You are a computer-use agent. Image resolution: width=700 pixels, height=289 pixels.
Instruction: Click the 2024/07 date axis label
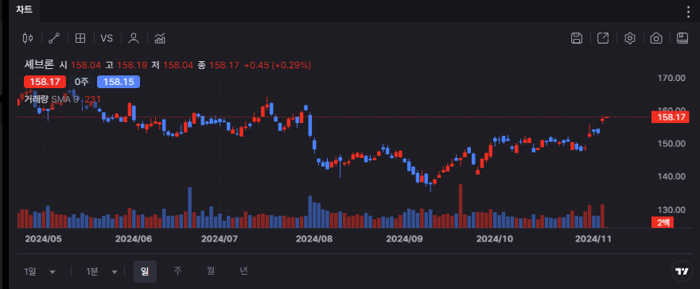220,239
